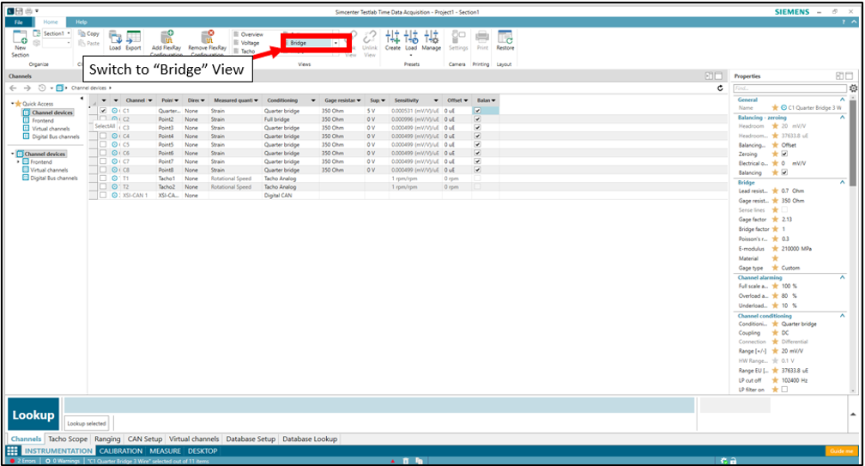The width and height of the screenshot is (865, 466).
Task: Navigate forward in Channels panel
Action: [27, 88]
